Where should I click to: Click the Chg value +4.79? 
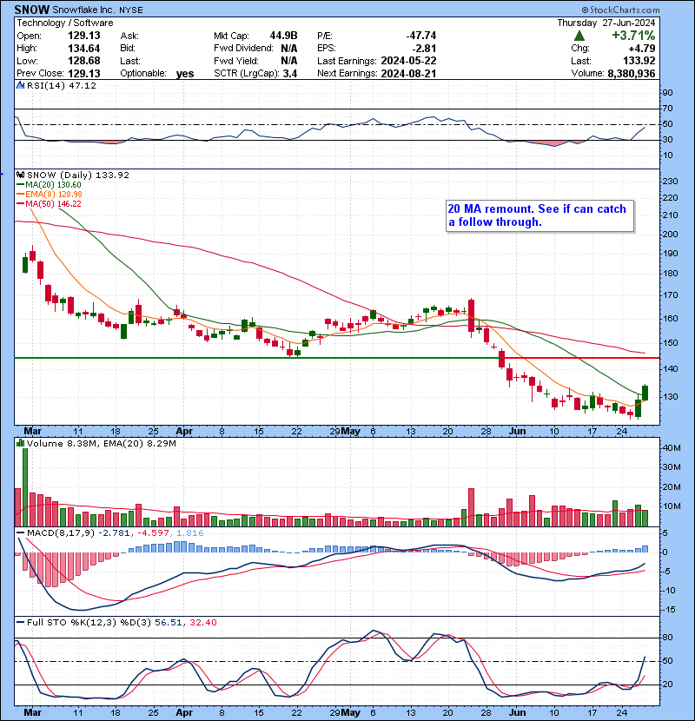(640, 49)
